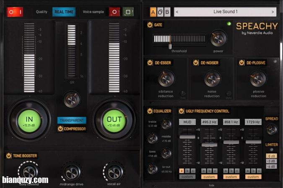Click the bass EQ knob
The height and width of the screenshot is (188, 283).
(166, 153)
